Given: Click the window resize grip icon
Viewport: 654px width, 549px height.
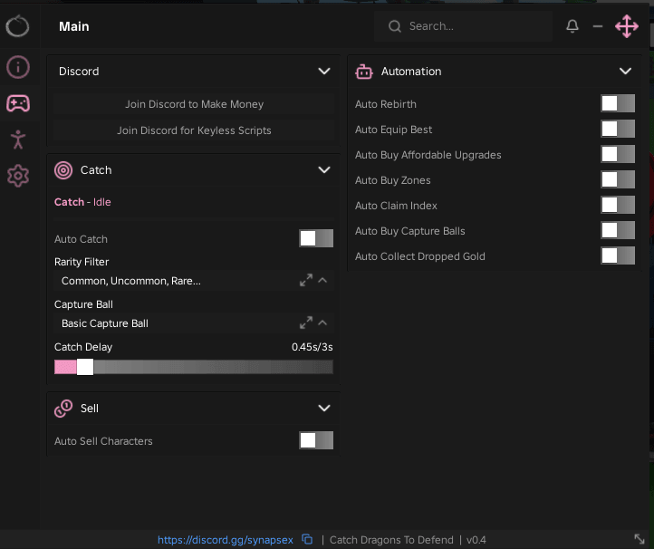Looking at the screenshot, I should point(640,539).
